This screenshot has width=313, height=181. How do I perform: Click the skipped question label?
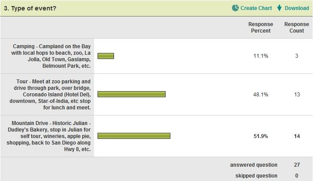click(256, 176)
